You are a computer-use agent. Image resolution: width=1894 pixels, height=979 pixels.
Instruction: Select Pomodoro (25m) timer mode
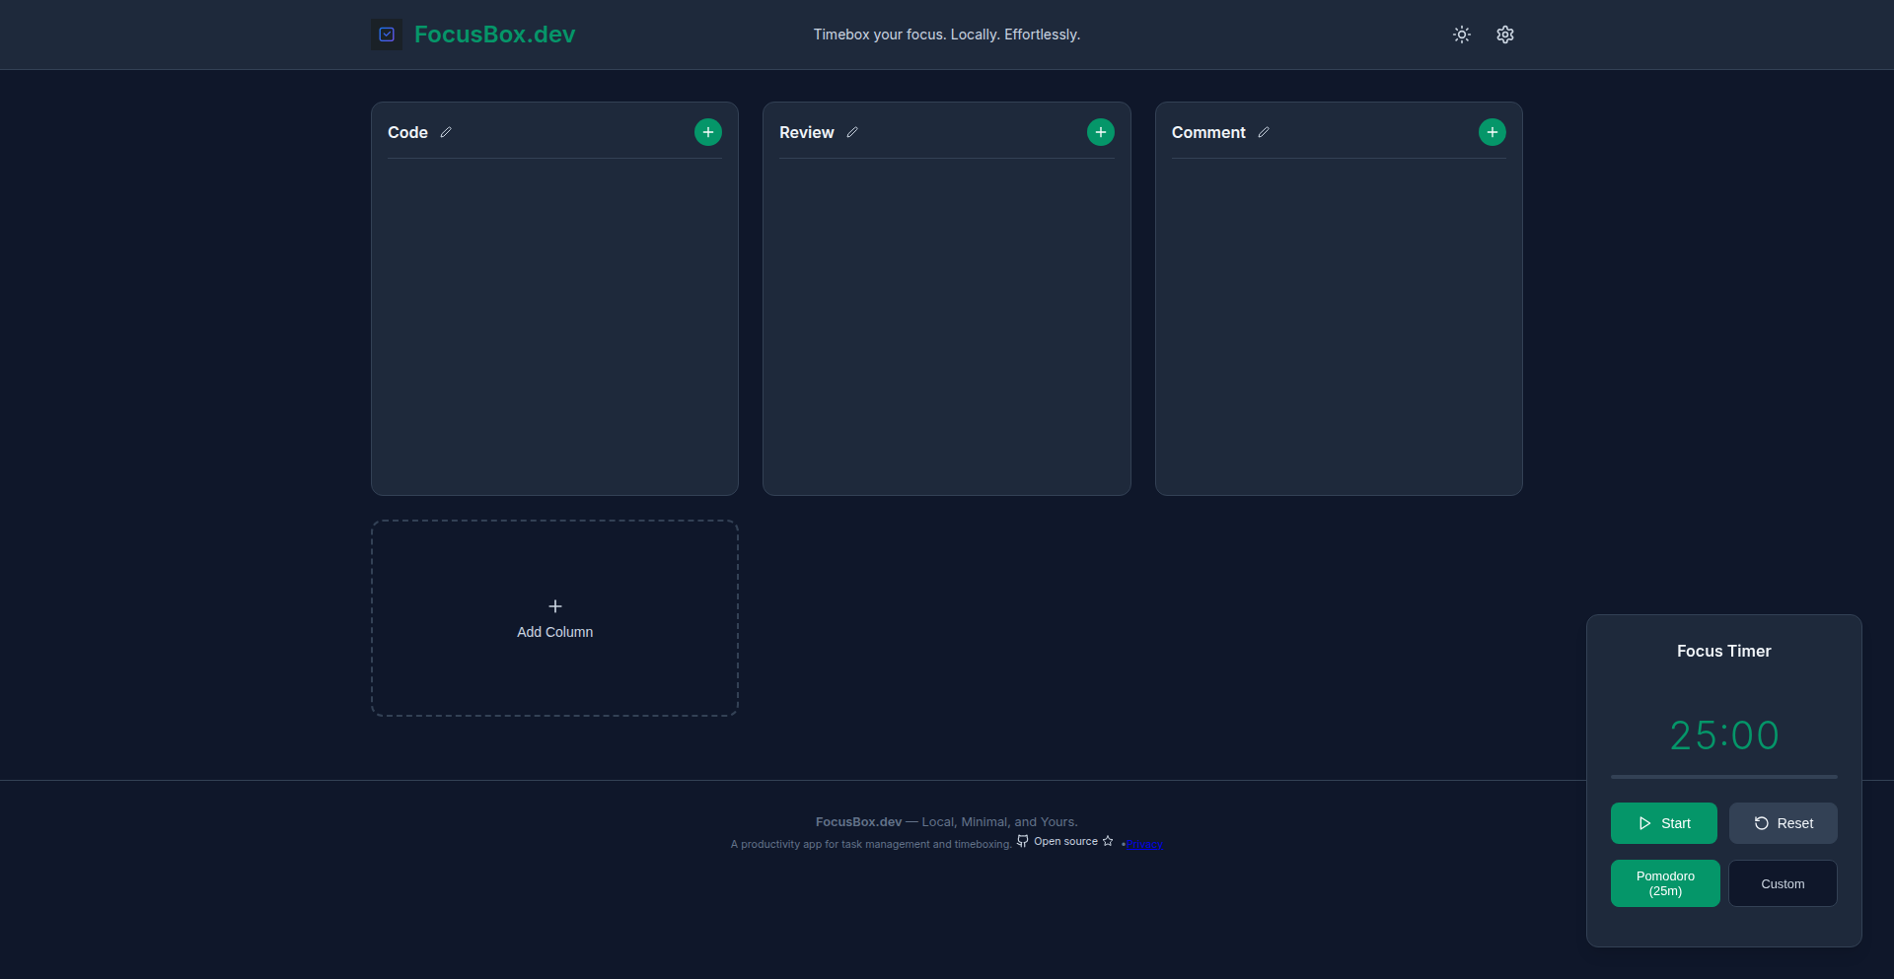coord(1665,883)
